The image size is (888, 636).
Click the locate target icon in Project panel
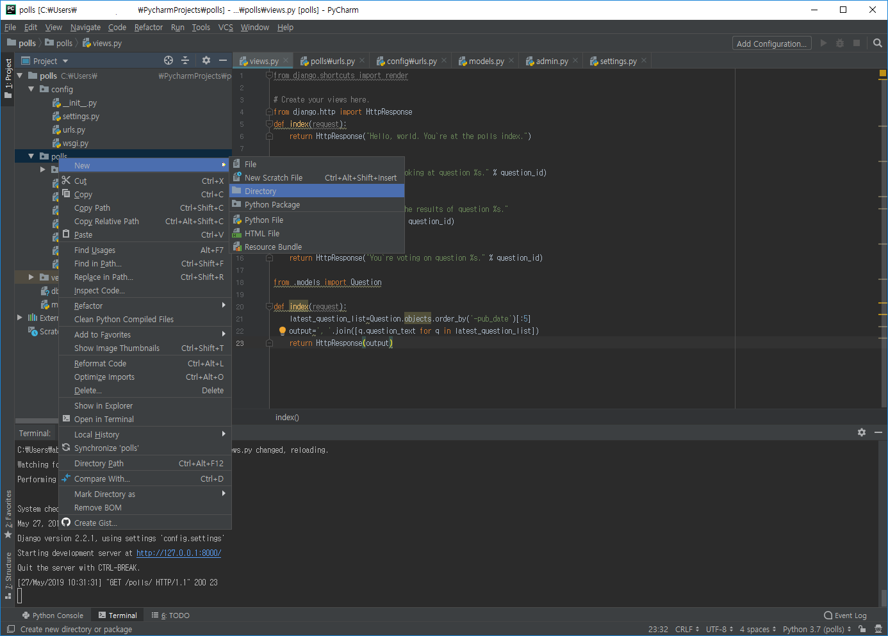[169, 60]
